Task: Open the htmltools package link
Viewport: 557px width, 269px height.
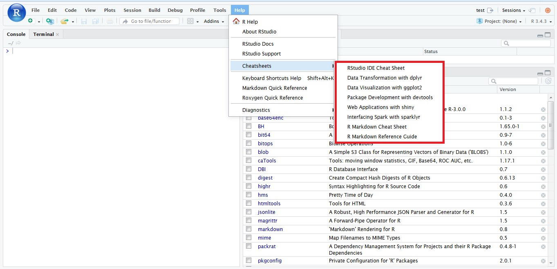Action: pos(269,203)
